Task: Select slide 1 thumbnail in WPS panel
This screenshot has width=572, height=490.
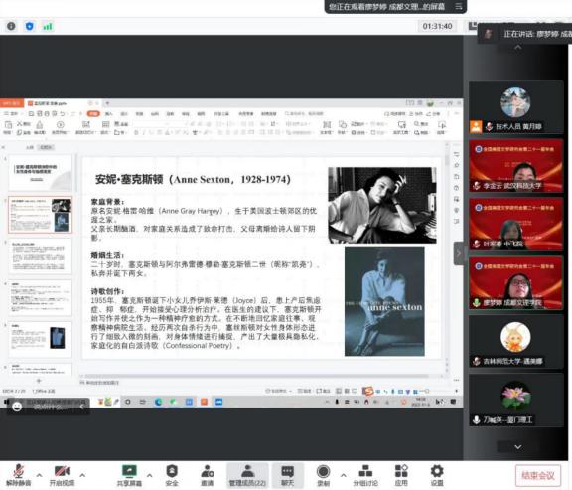Action: pos(40,173)
